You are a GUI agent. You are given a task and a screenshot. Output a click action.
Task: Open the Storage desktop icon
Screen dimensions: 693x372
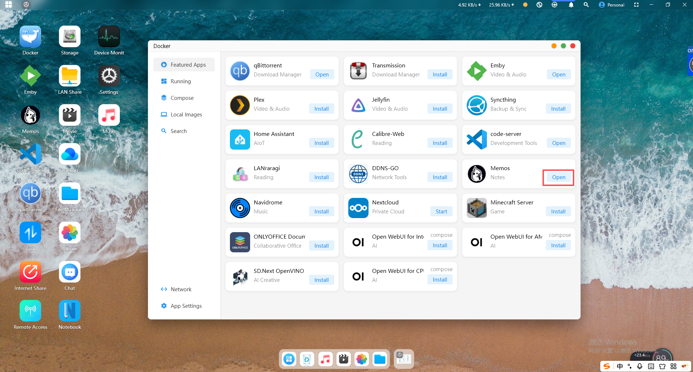tap(70, 37)
